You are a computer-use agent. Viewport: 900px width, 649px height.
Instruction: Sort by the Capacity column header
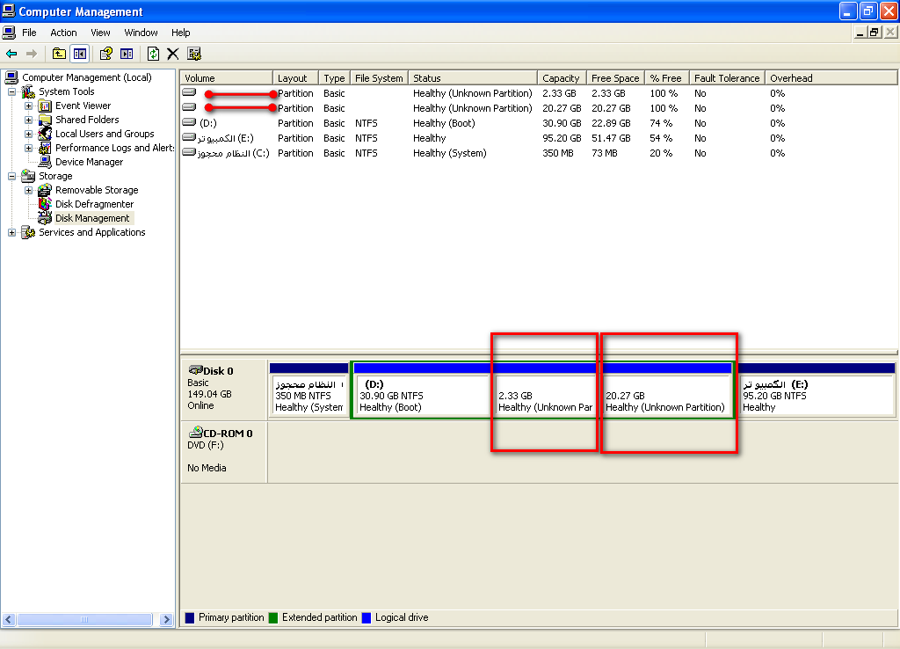562,78
